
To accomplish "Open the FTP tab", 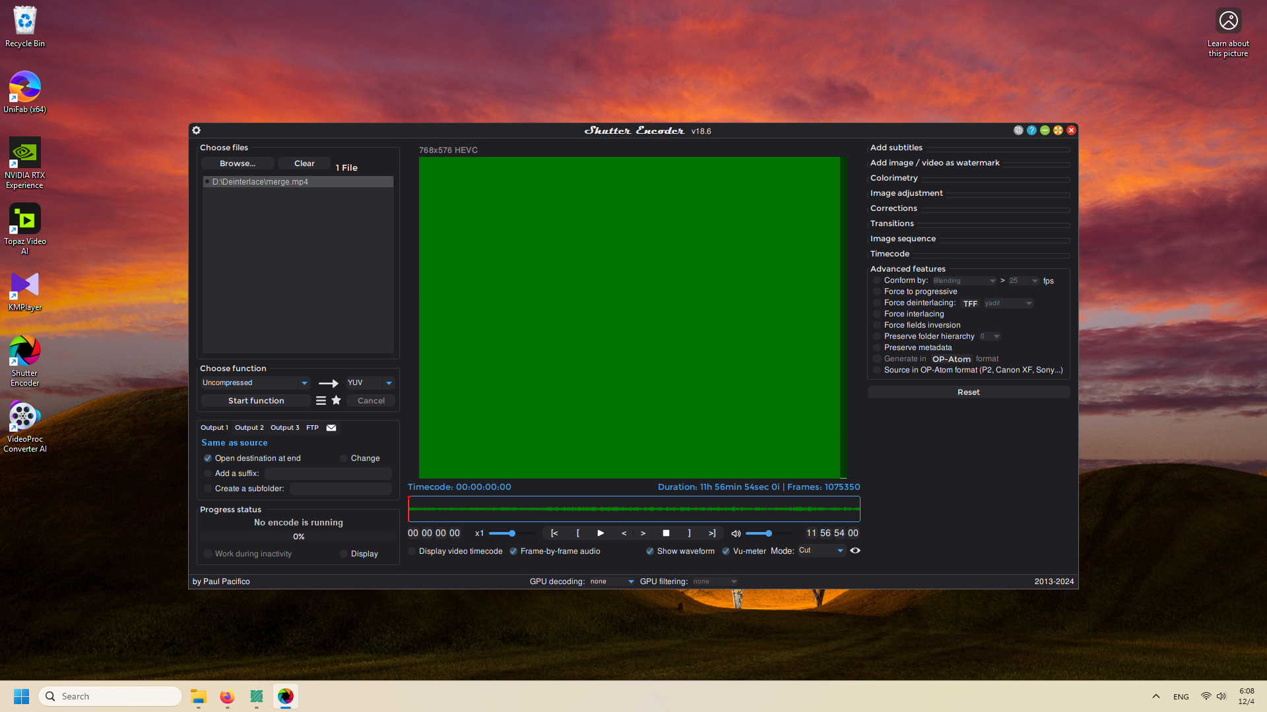I will pos(312,428).
